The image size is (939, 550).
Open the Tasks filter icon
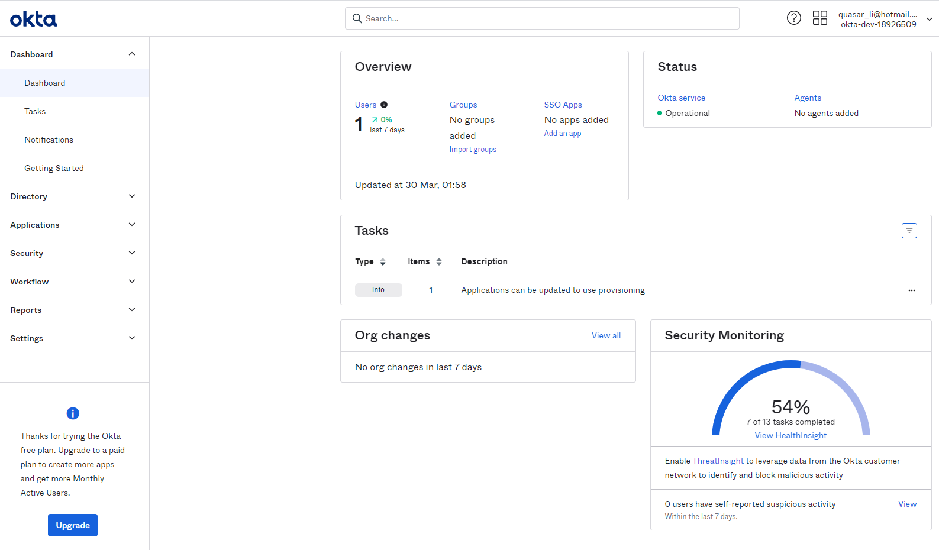pyautogui.click(x=909, y=231)
